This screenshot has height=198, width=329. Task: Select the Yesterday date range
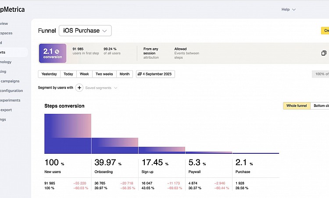point(49,74)
